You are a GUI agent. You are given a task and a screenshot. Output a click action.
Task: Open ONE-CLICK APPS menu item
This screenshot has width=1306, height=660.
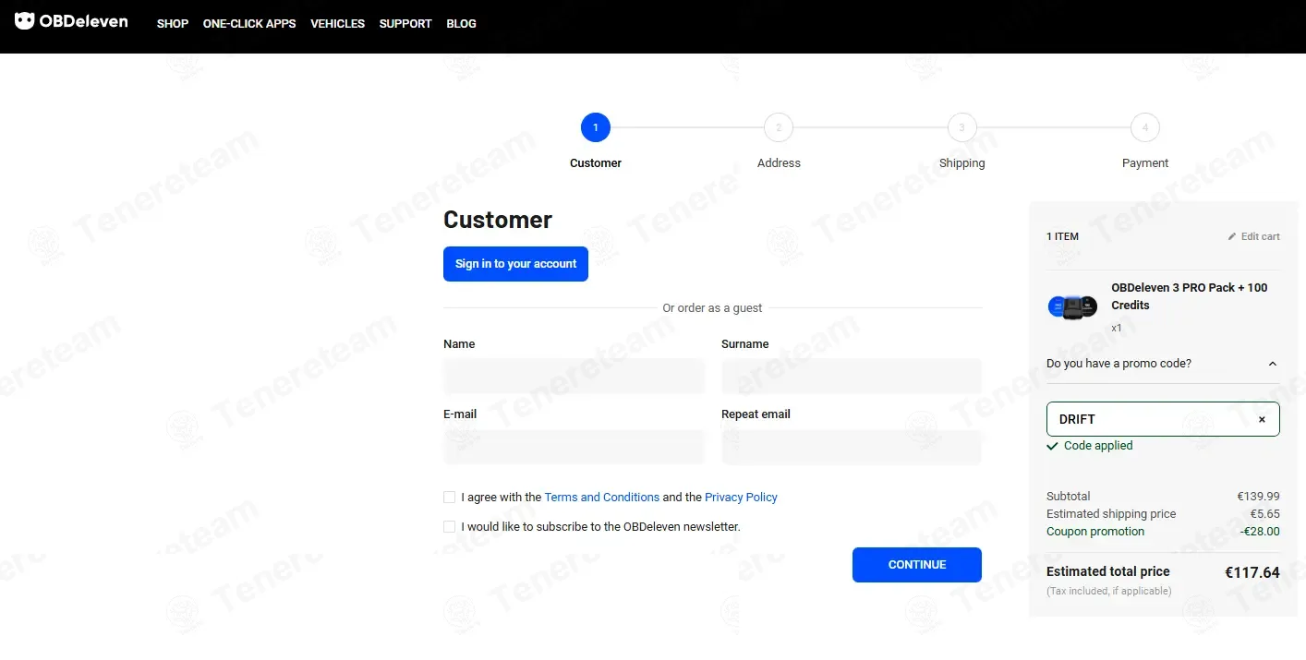[249, 24]
